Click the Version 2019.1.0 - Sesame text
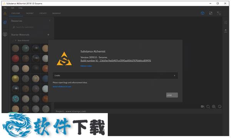This screenshot has width=231, height=138. (x=94, y=58)
